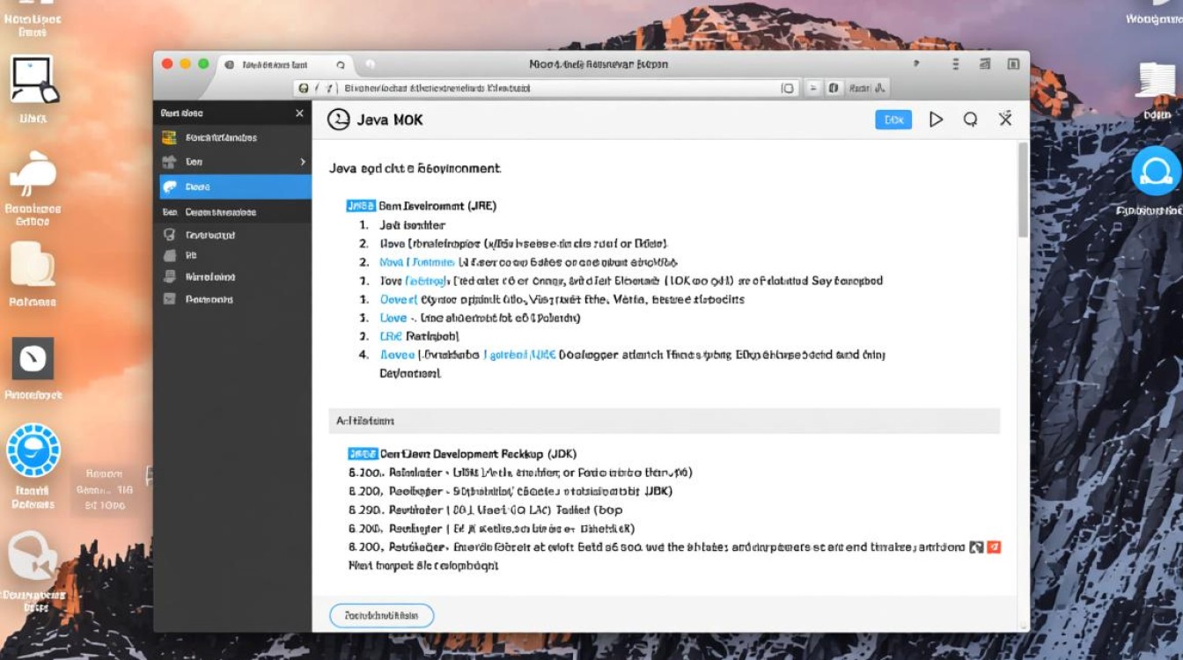Click the search magnifier beside the play icon
Image resolution: width=1183 pixels, height=660 pixels.
[970, 120]
